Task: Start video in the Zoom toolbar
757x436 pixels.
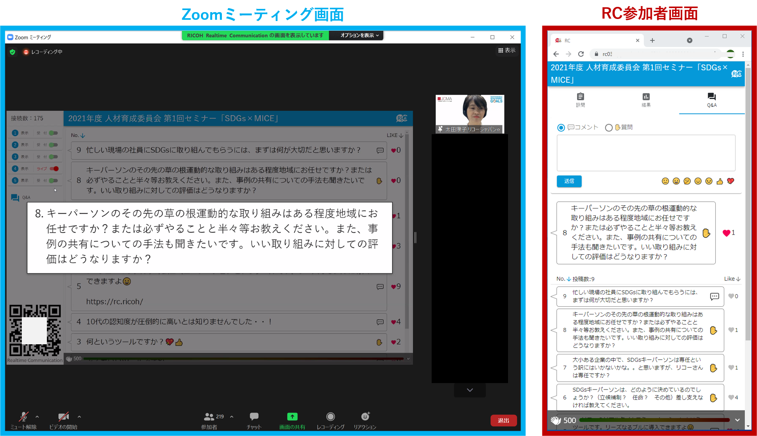Action: tap(63, 420)
